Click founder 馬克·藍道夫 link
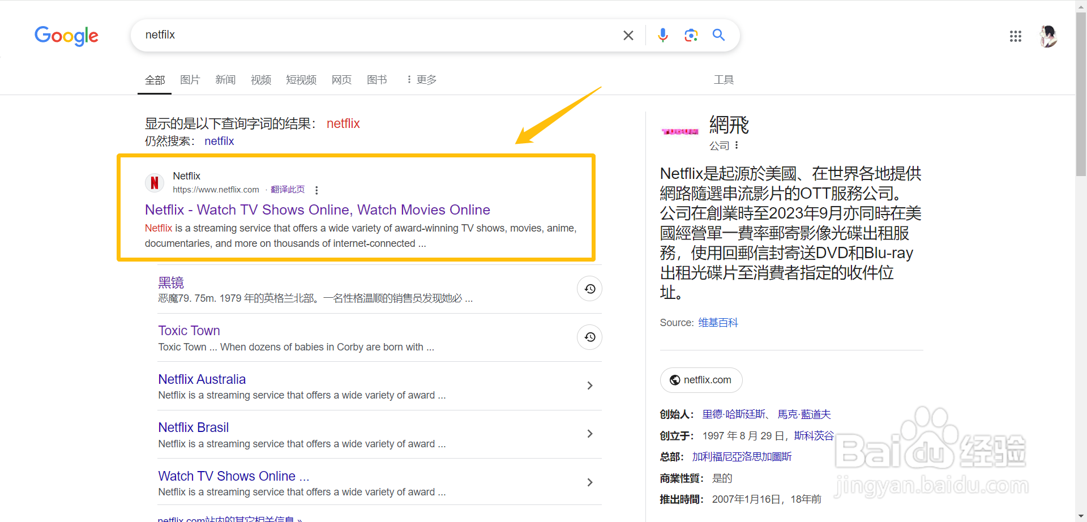The height and width of the screenshot is (522, 1087). click(804, 414)
